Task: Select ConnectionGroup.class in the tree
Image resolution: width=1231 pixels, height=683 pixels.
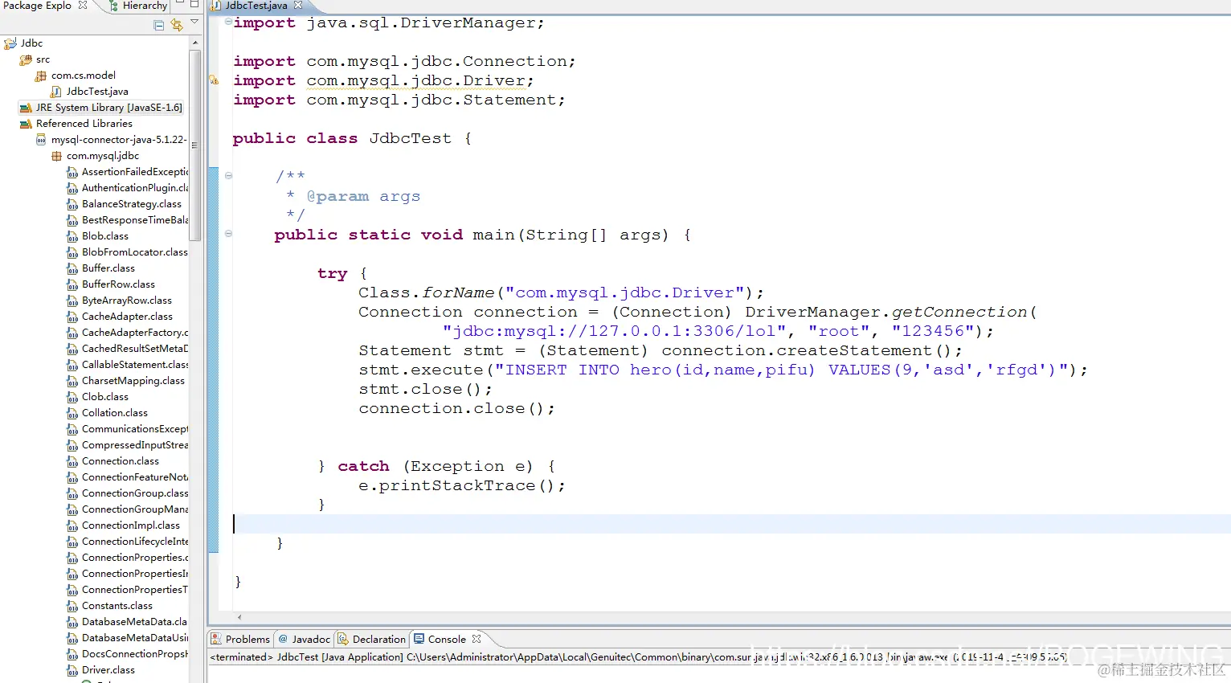Action: tap(135, 493)
